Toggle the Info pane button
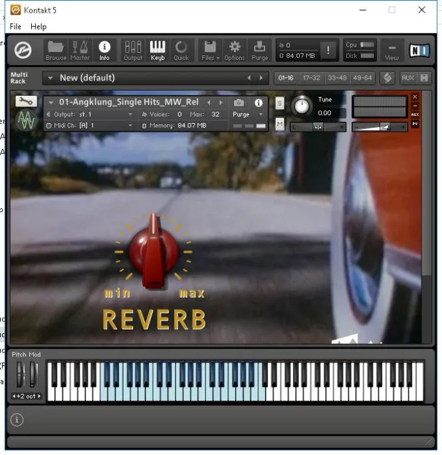 104,51
